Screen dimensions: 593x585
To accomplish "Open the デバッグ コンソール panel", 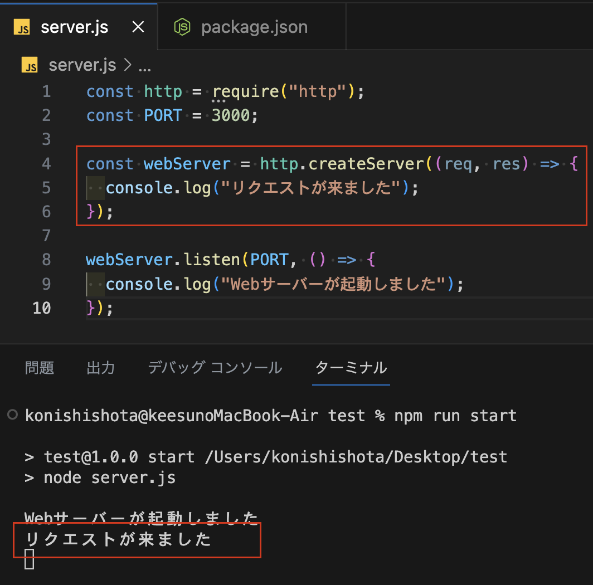I will tap(215, 367).
